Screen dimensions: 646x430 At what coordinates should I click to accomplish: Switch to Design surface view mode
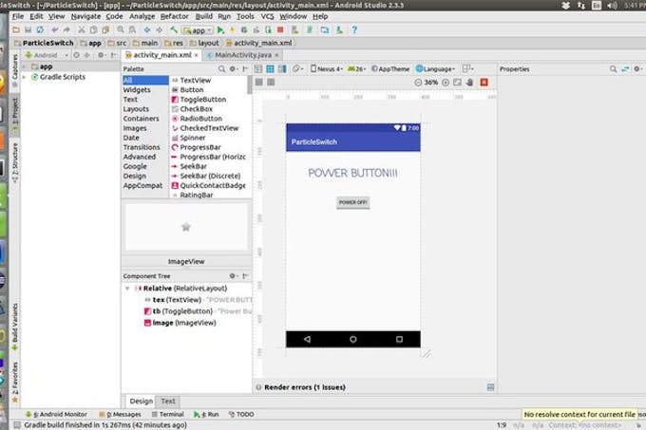click(258, 69)
